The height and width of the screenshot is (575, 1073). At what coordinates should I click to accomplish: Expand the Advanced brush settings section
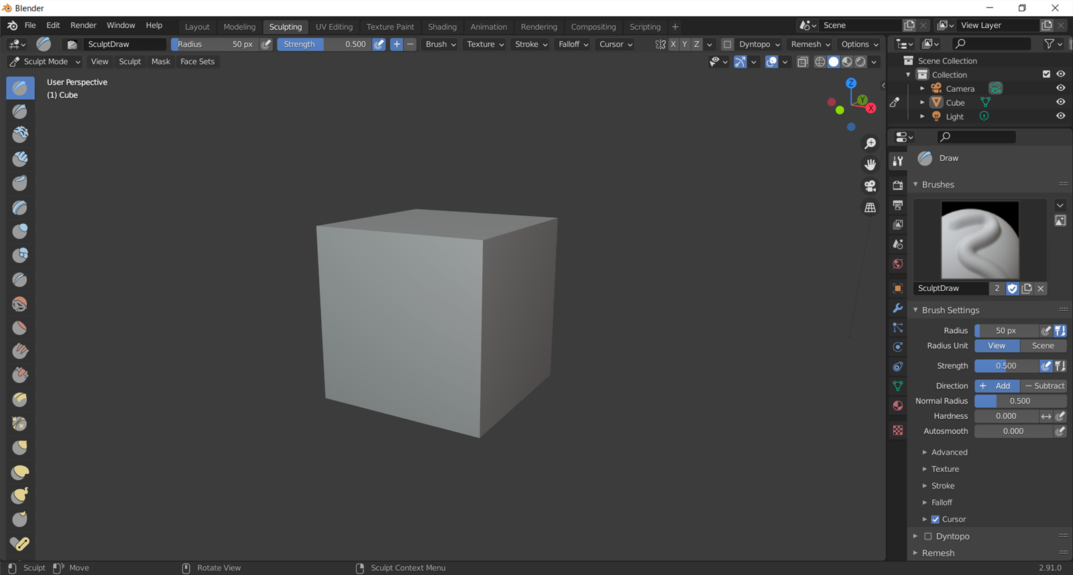[x=949, y=452]
